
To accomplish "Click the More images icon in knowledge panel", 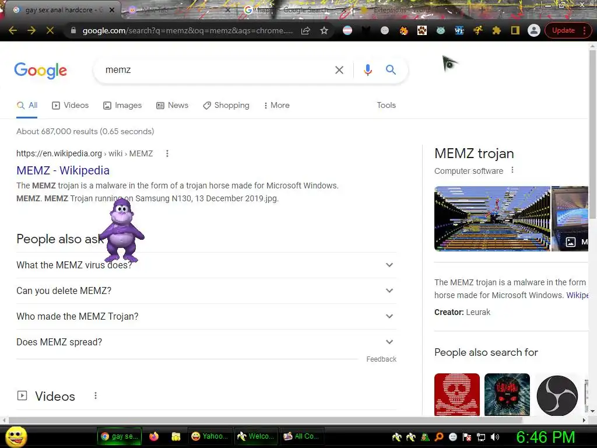I will pos(570,242).
